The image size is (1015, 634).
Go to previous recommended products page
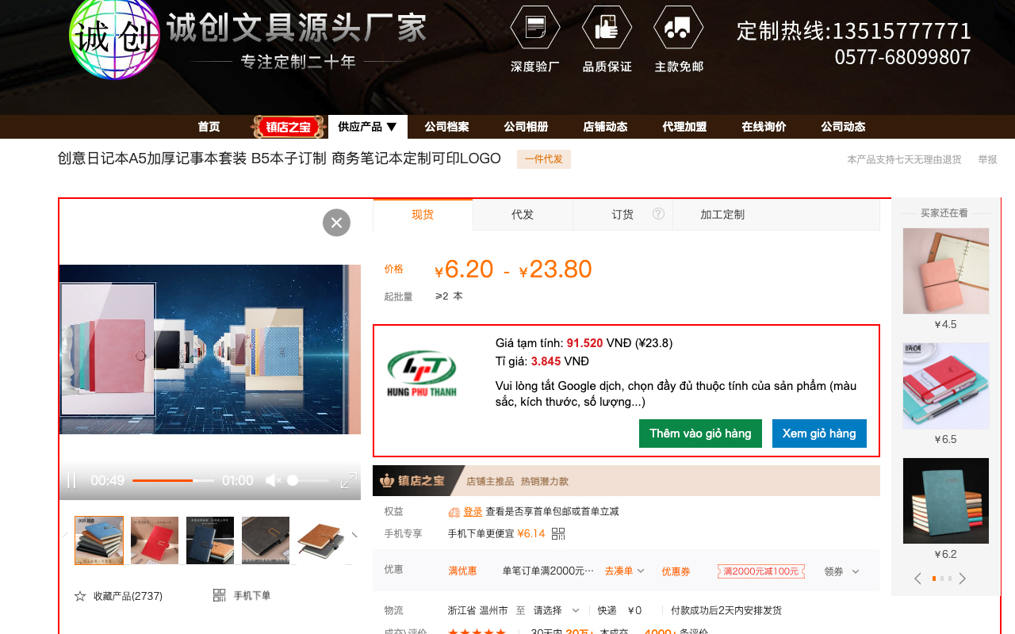click(x=918, y=579)
